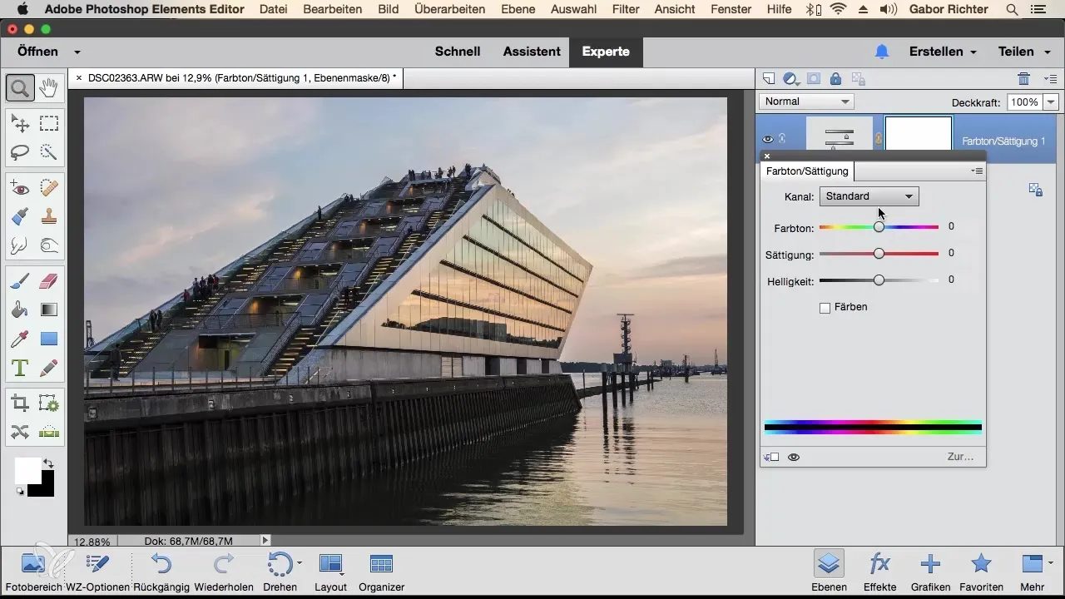The height and width of the screenshot is (599, 1065).
Task: Select the white layer mask thumbnail
Action: pos(918,134)
